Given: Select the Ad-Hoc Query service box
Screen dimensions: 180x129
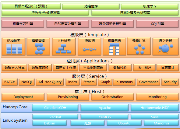Looking at the screenshot, I should pos(50,82).
